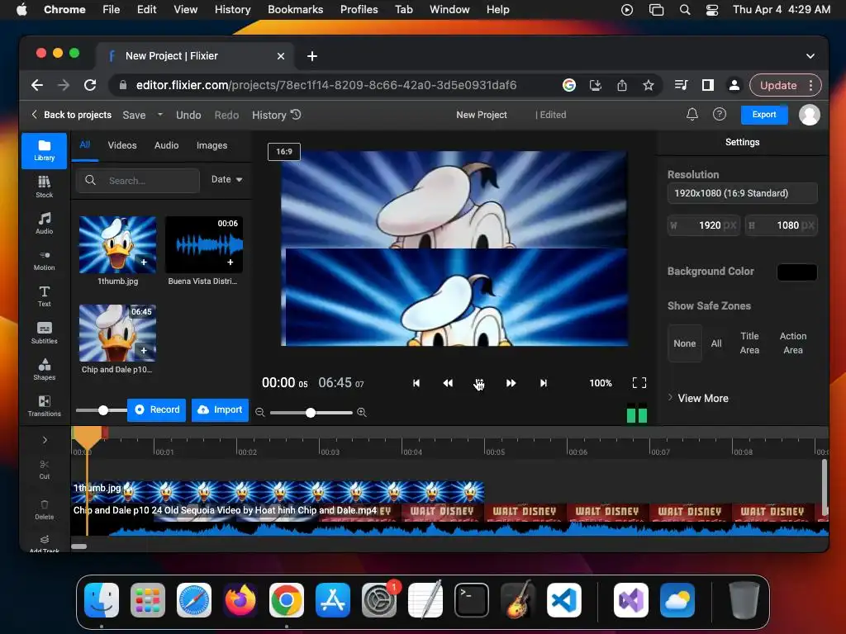
Task: Open the Bookmarks menu in menu bar
Action: click(295, 10)
